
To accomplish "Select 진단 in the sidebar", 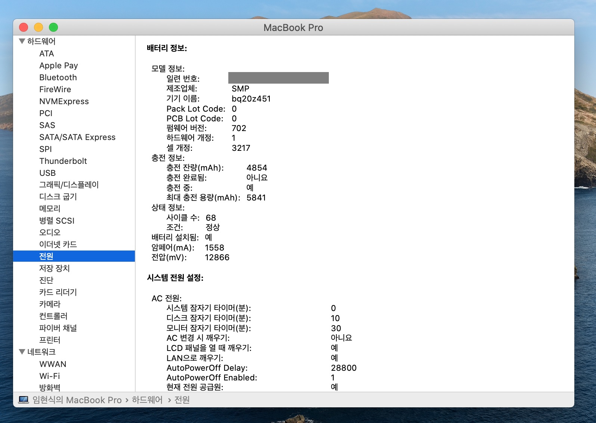I will pyautogui.click(x=46, y=280).
